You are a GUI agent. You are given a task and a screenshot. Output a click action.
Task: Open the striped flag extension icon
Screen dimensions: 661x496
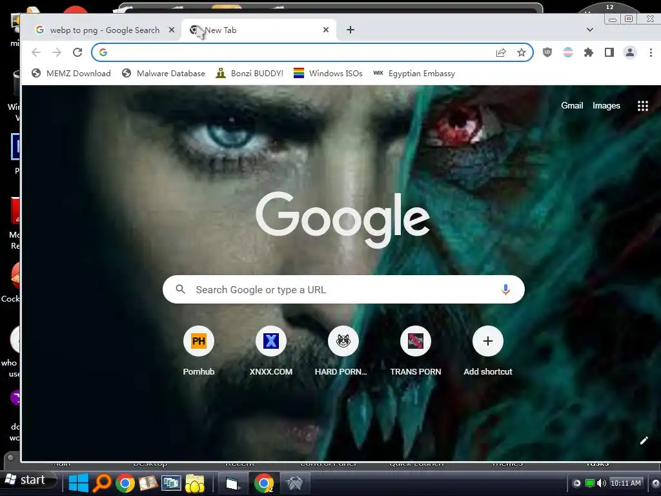[x=568, y=52]
